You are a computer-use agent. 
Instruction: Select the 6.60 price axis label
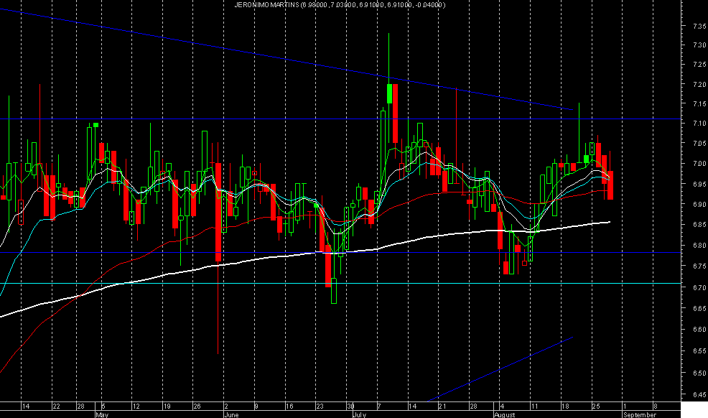[699, 330]
